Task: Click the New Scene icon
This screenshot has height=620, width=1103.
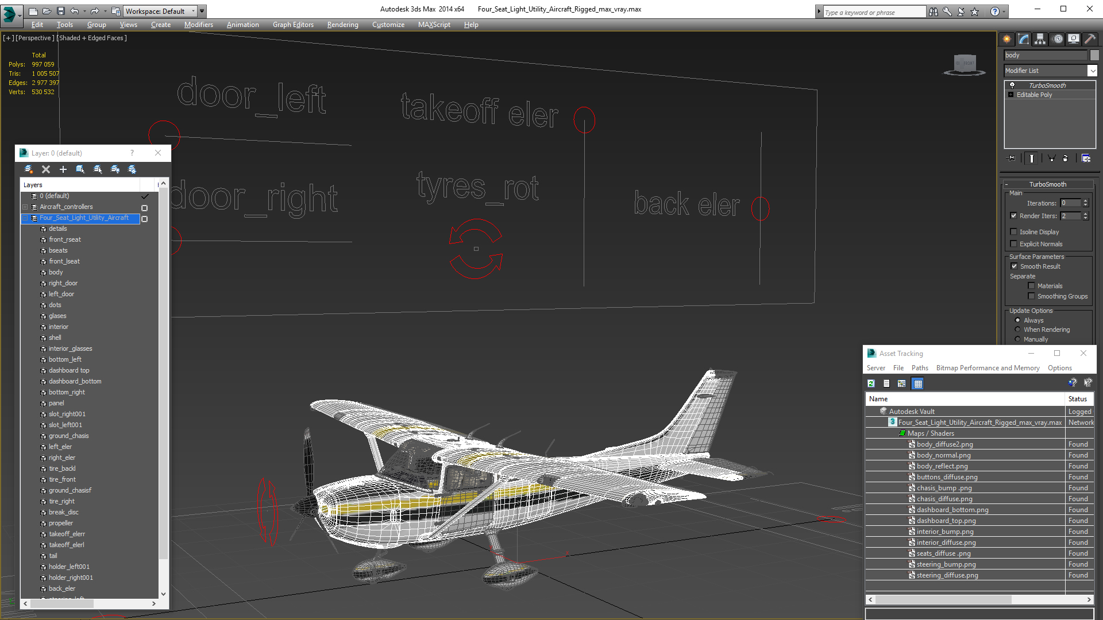Action: tap(33, 11)
